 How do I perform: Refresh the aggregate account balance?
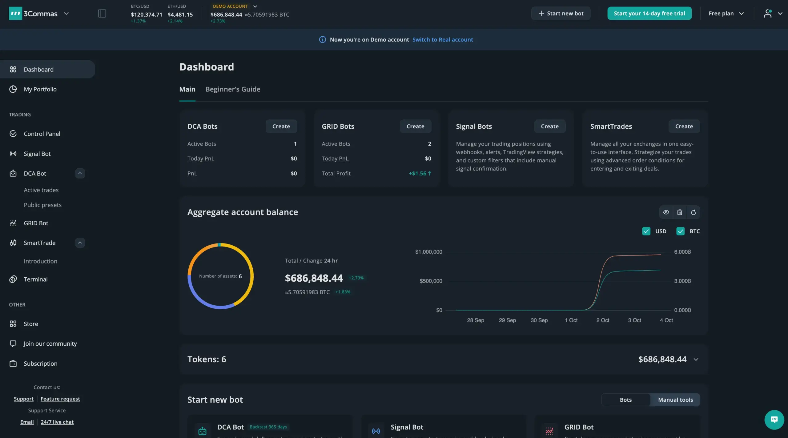[x=693, y=212]
